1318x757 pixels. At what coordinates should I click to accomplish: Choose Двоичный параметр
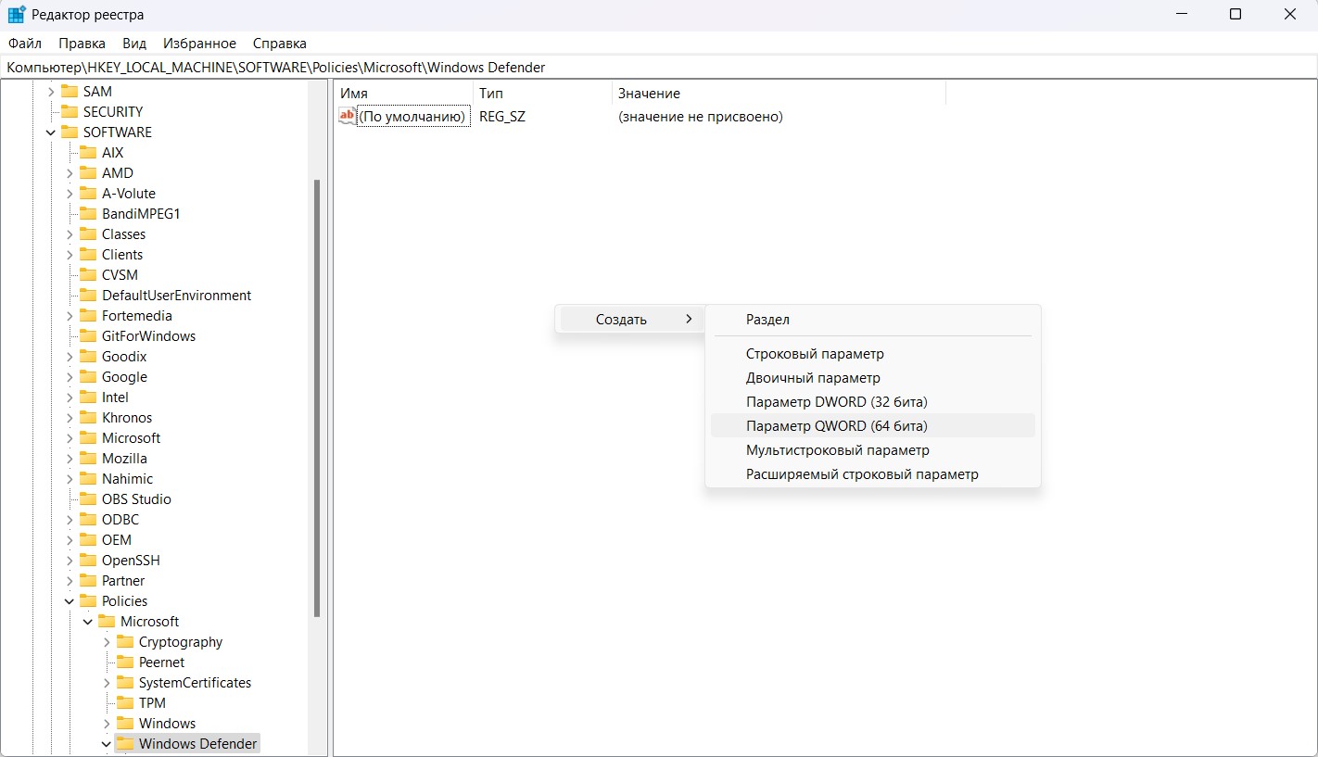point(872,377)
